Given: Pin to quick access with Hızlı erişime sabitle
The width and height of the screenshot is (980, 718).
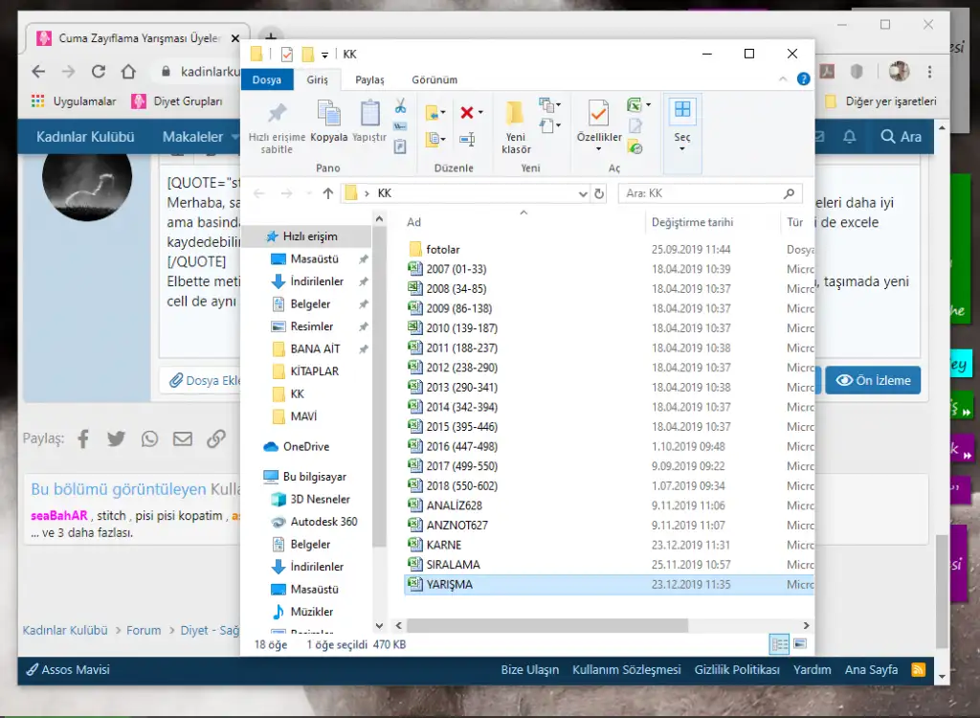Looking at the screenshot, I should 277,126.
